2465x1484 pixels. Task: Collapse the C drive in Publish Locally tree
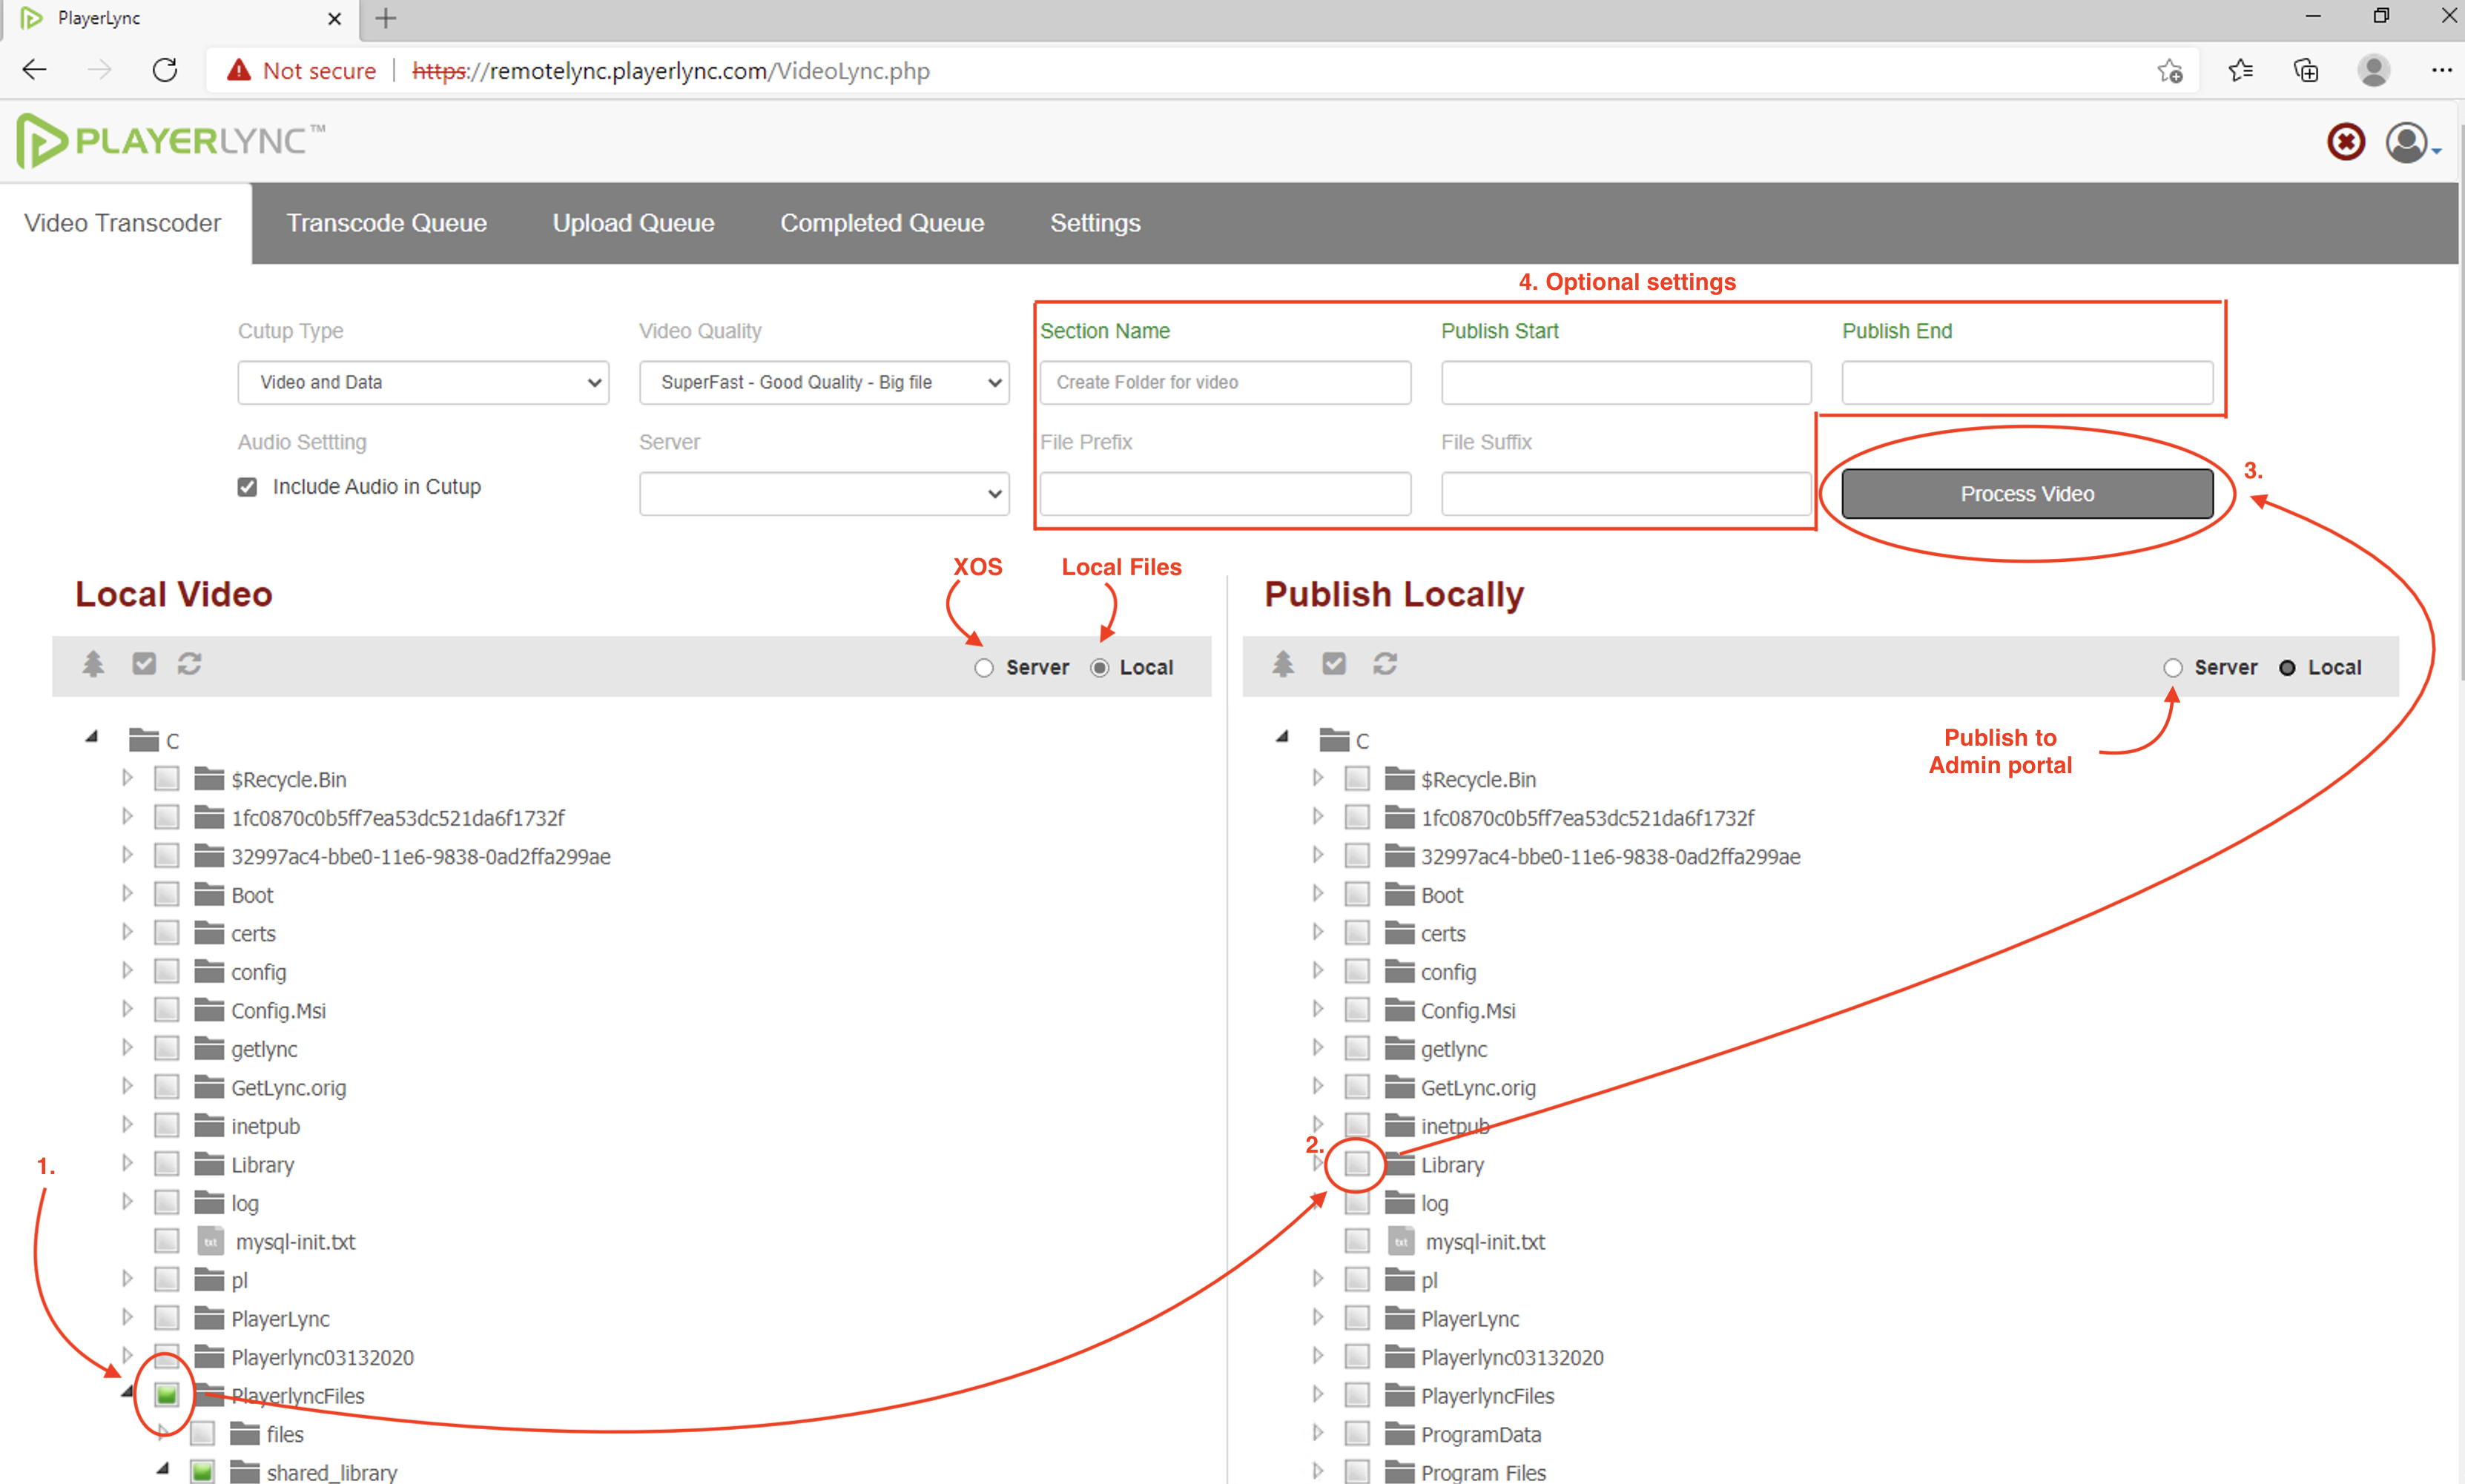click(x=1282, y=737)
